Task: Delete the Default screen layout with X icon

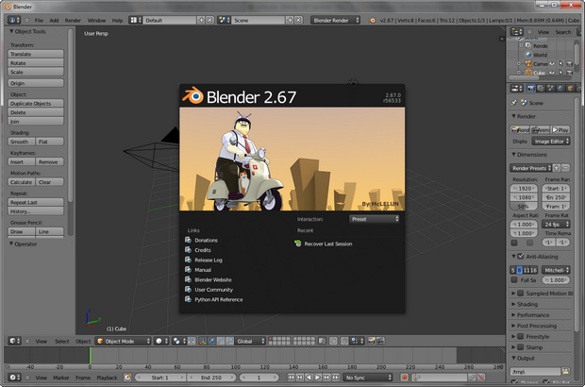Action: [210, 20]
